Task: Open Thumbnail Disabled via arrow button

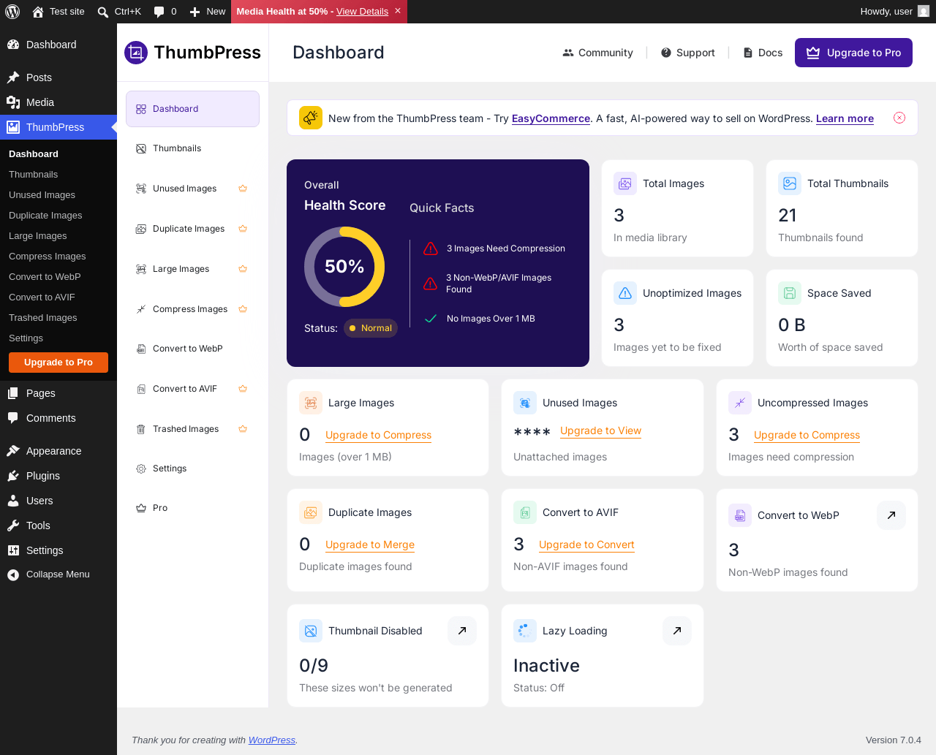Action: (x=462, y=631)
